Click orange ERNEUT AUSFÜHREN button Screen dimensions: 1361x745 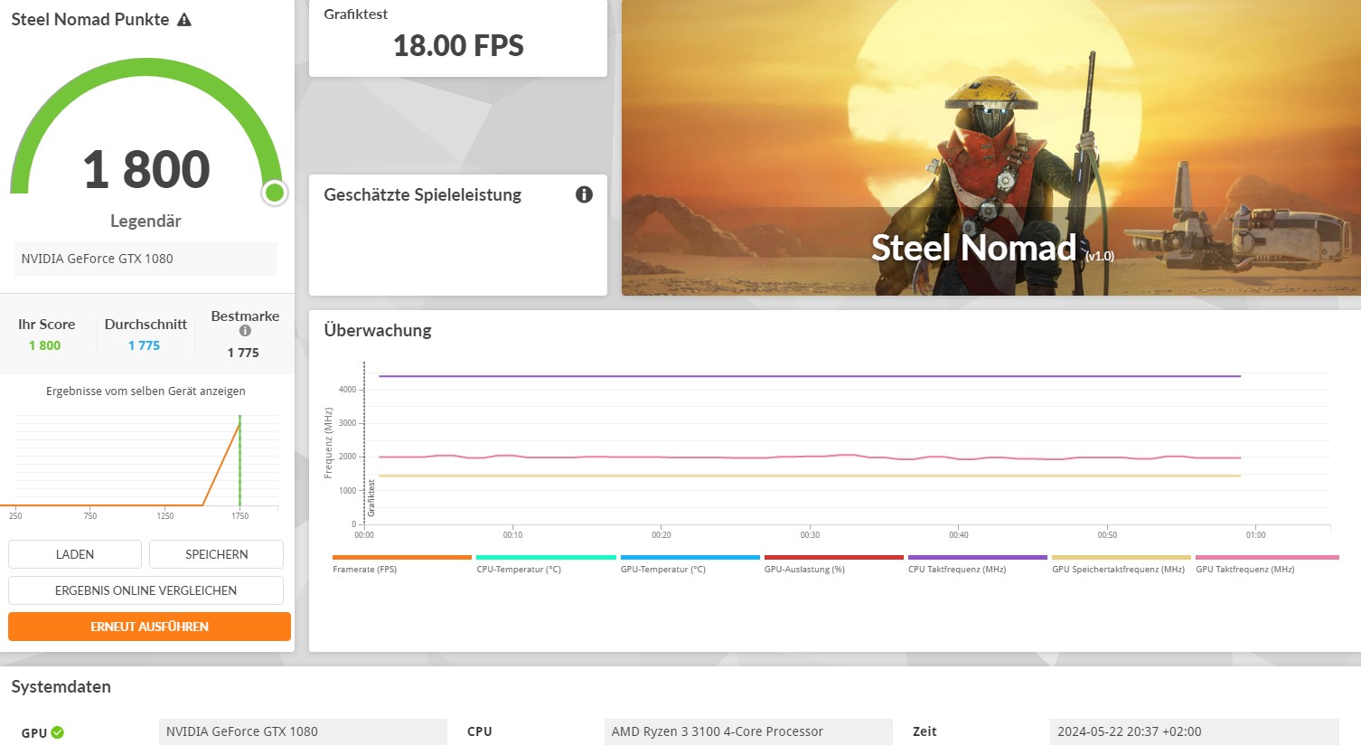click(x=149, y=627)
